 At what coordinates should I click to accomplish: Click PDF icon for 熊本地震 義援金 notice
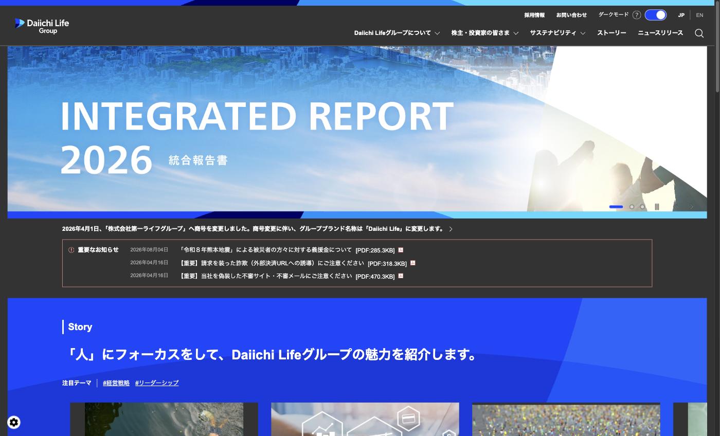[x=401, y=250]
